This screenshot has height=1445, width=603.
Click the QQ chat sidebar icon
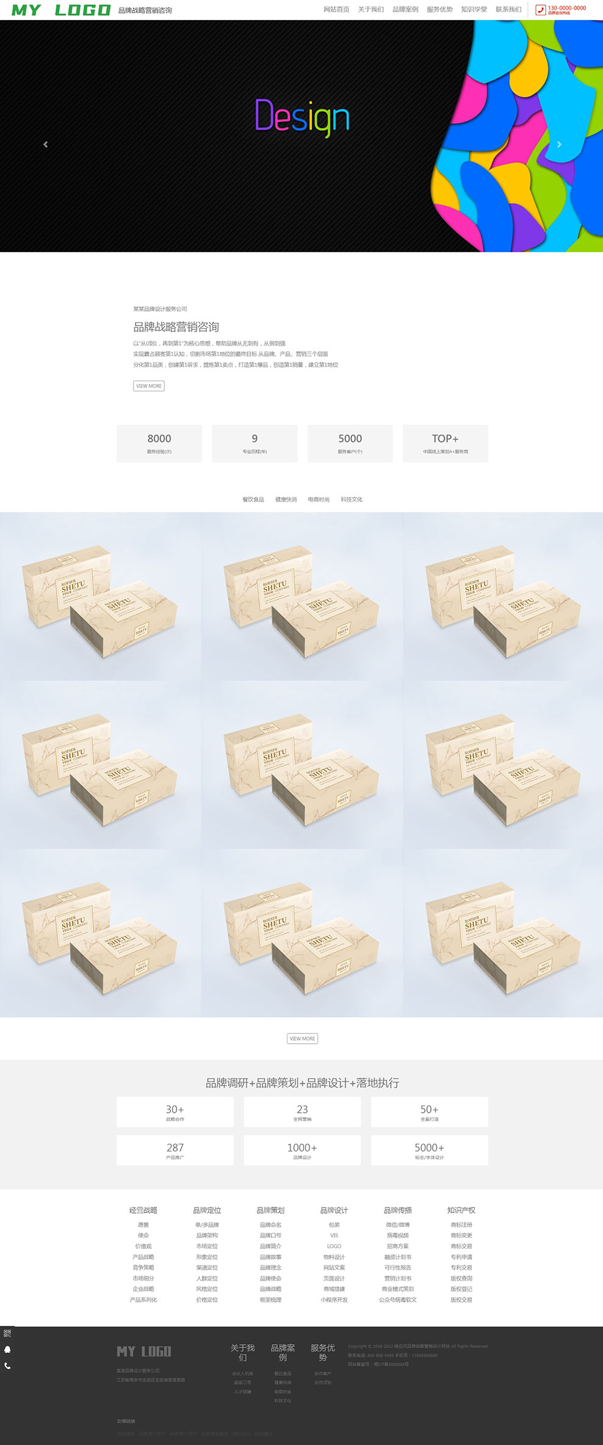tap(7, 1350)
